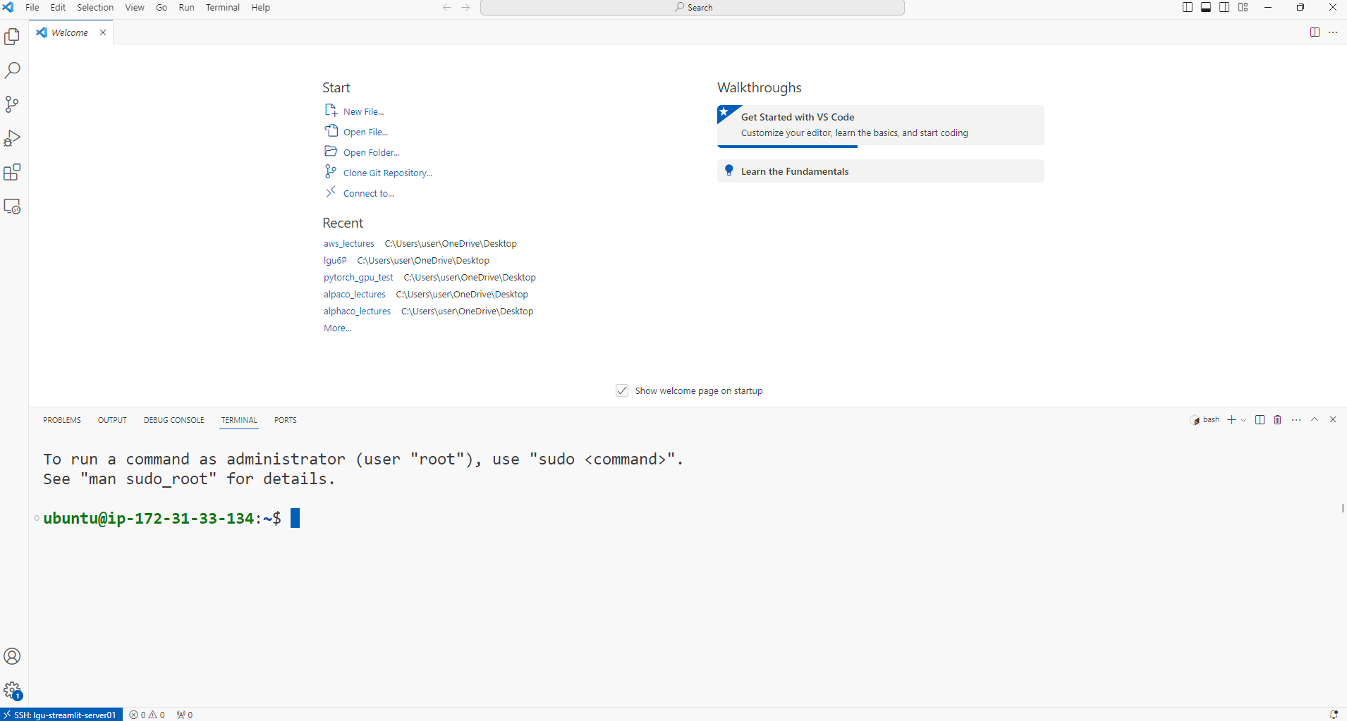Image resolution: width=1347 pixels, height=721 pixels.
Task: Close the Welcome tab
Action: coord(103,32)
